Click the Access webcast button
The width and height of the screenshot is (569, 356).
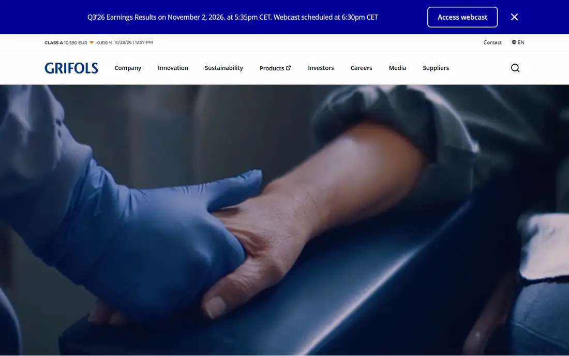[462, 17]
